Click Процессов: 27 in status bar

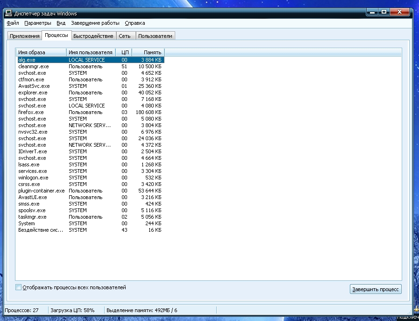point(21,310)
